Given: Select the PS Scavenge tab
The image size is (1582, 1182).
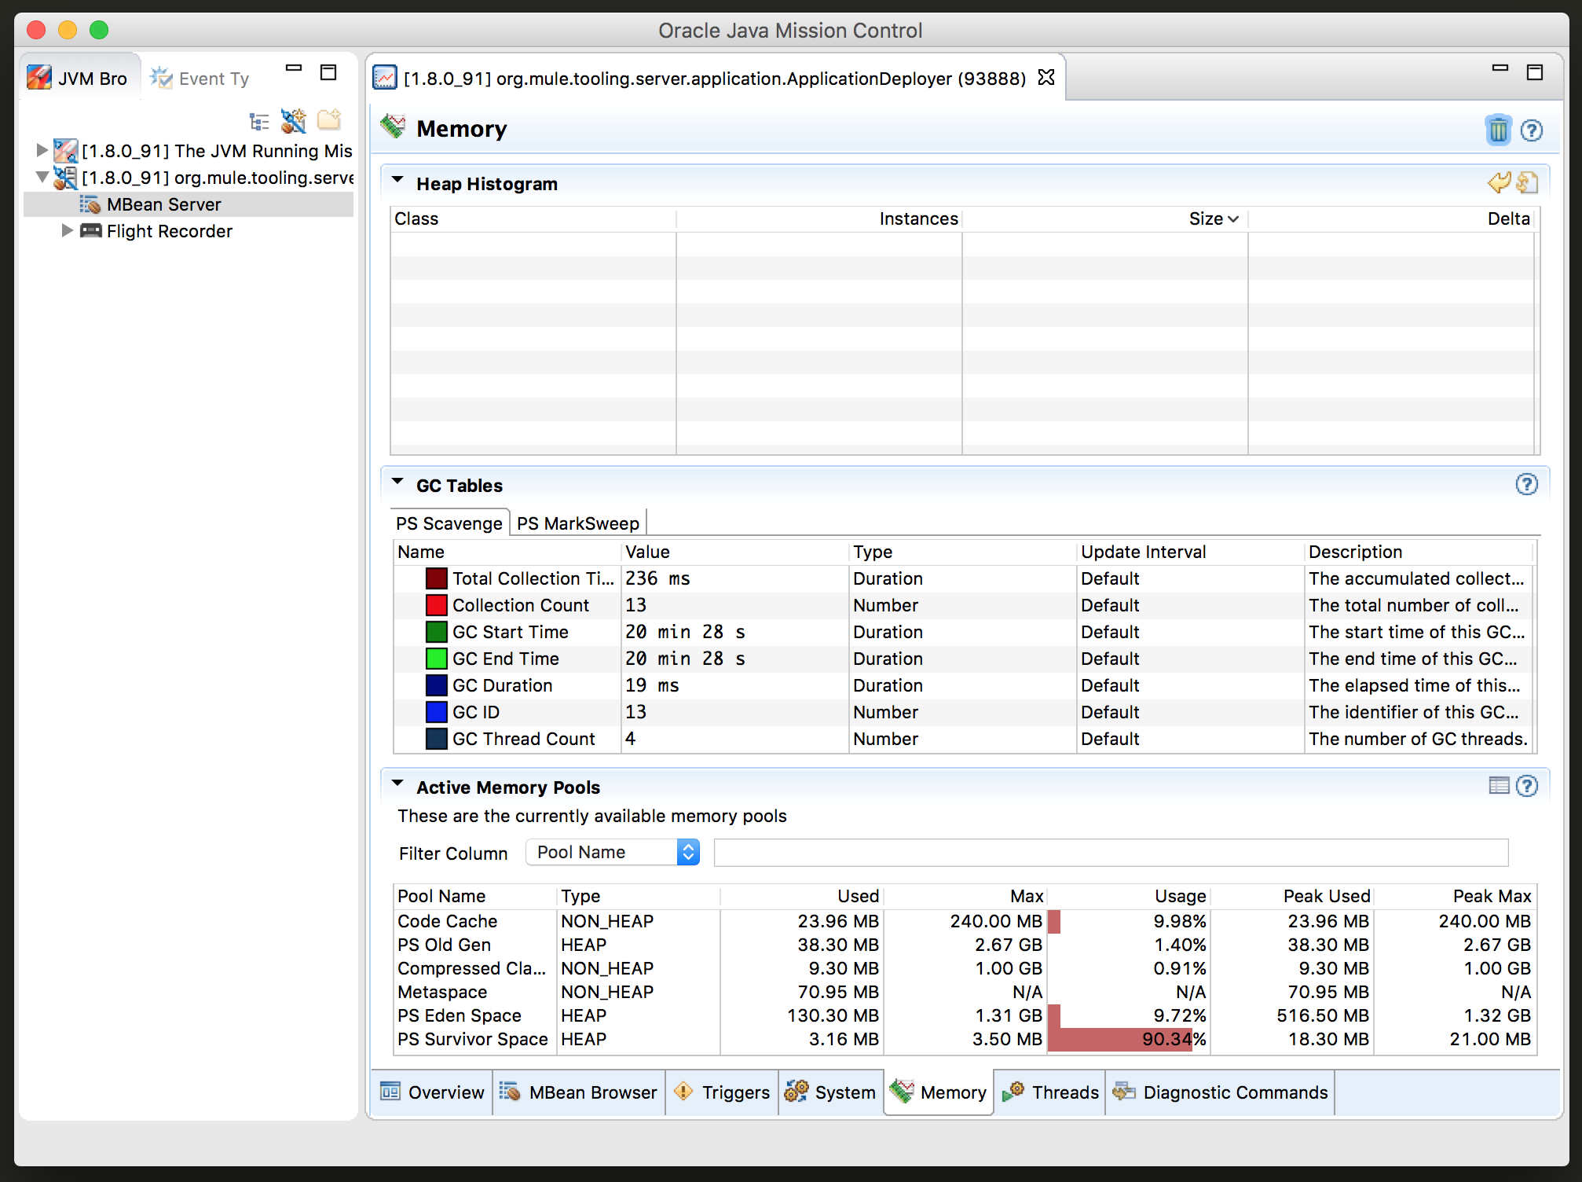Looking at the screenshot, I should pos(449,523).
